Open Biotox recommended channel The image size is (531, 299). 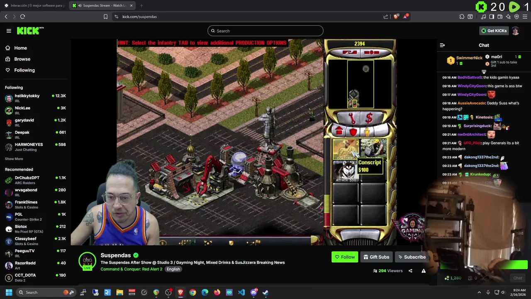[x=35, y=229]
